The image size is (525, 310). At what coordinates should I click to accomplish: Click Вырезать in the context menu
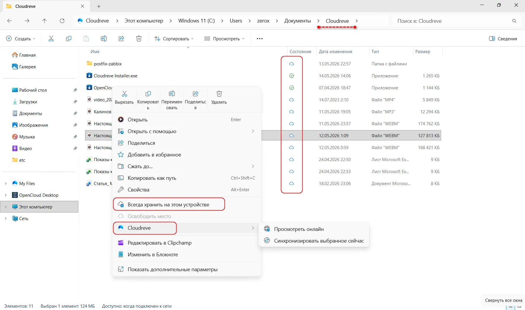124,98
